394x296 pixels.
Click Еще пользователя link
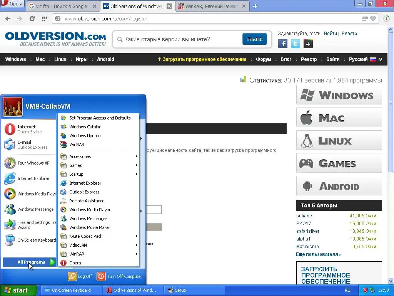(x=319, y=254)
